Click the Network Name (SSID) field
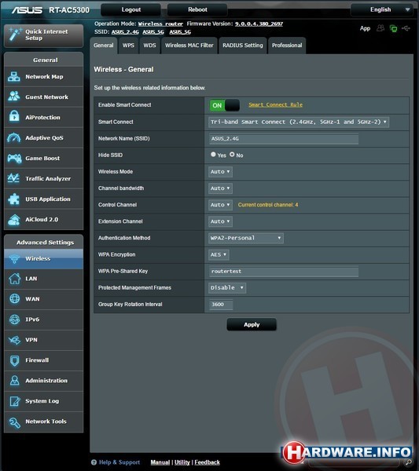 (284, 139)
